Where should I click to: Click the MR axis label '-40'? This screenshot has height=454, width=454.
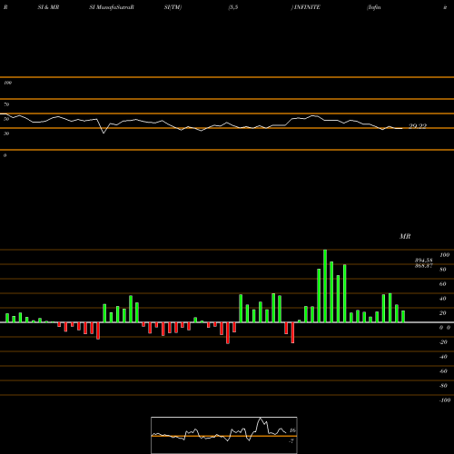[443, 357]
